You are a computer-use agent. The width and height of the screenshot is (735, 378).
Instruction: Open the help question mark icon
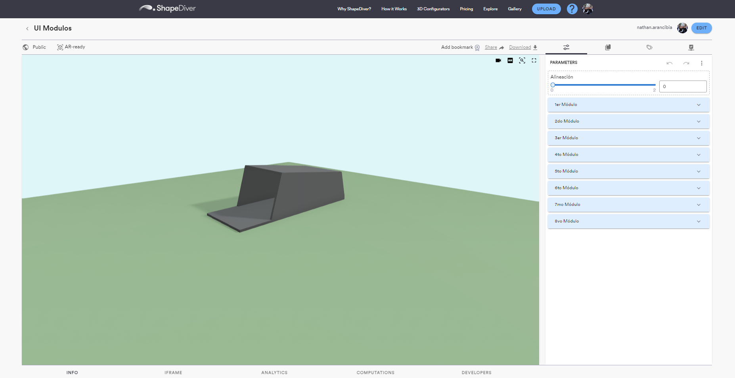coord(572,9)
